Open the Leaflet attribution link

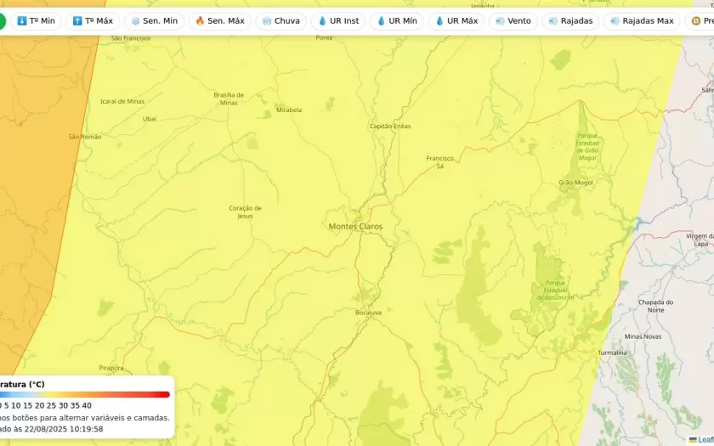click(x=704, y=439)
